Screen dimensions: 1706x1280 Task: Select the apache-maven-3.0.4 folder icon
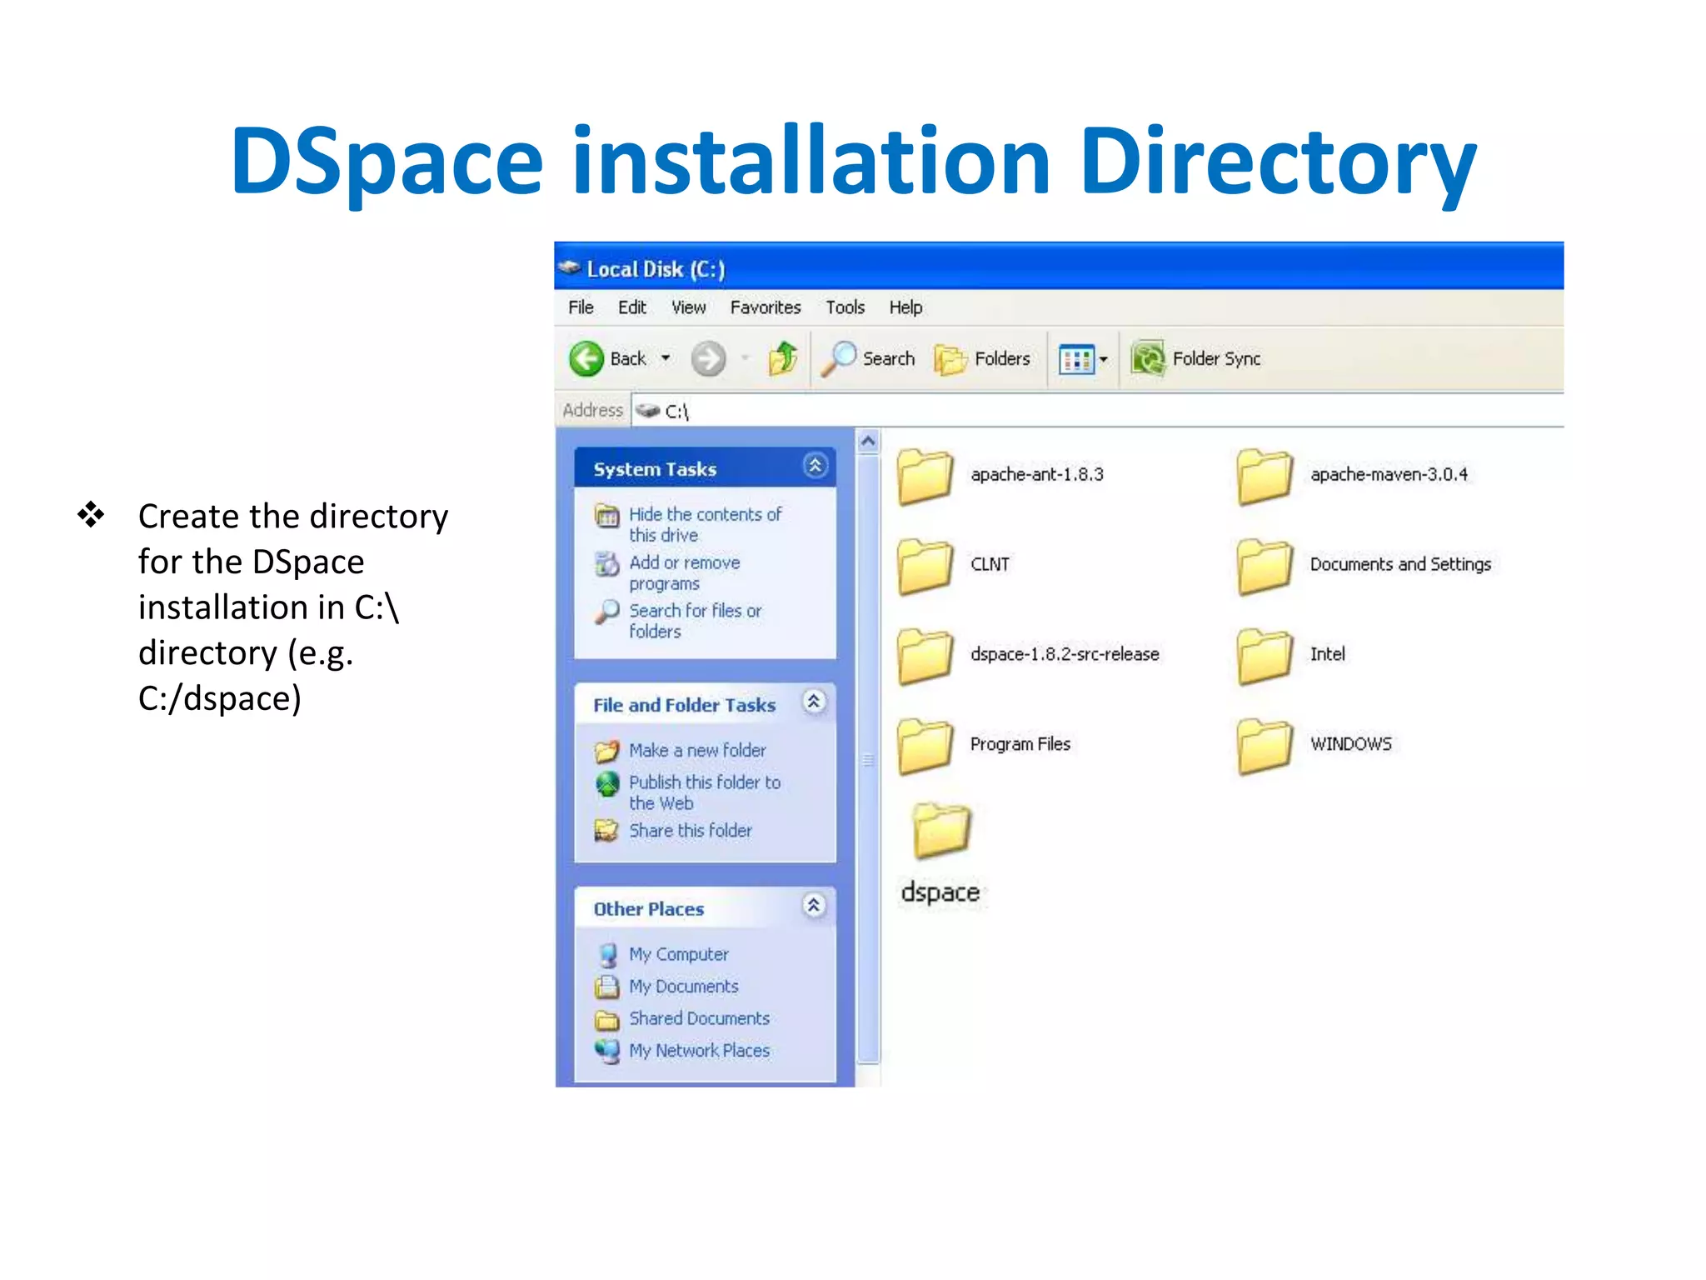[x=1265, y=477]
